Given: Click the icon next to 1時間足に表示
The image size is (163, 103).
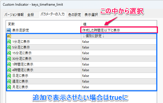Looking at the screenshot, I should [x=9, y=64].
